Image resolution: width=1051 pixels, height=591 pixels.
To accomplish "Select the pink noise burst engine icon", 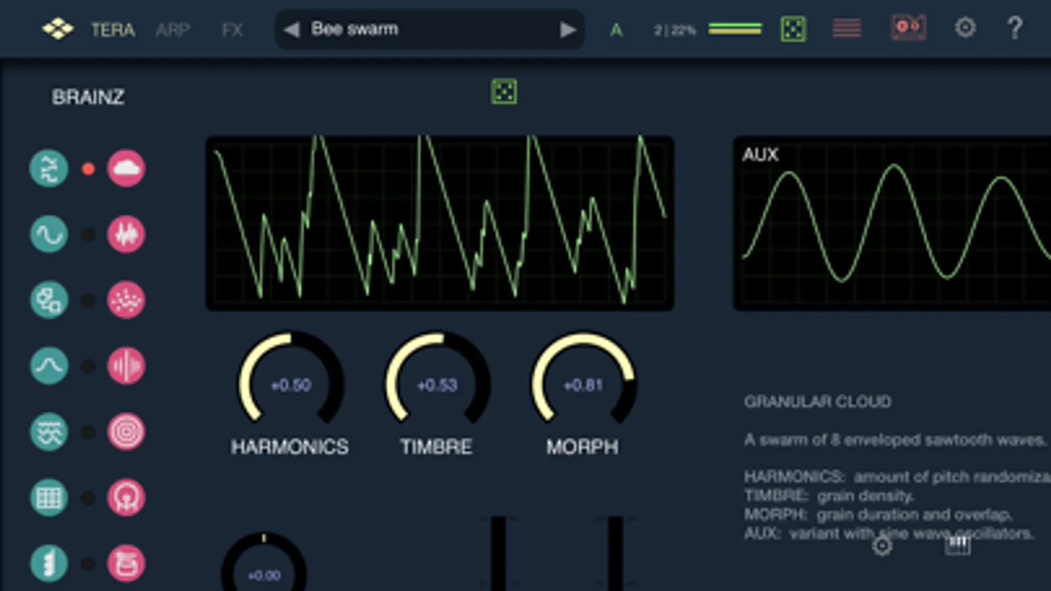I will pyautogui.click(x=126, y=234).
